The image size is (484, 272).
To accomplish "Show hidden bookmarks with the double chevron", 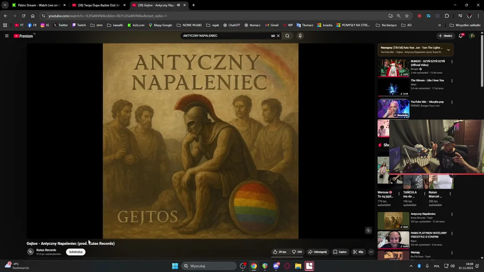I will 439,25.
